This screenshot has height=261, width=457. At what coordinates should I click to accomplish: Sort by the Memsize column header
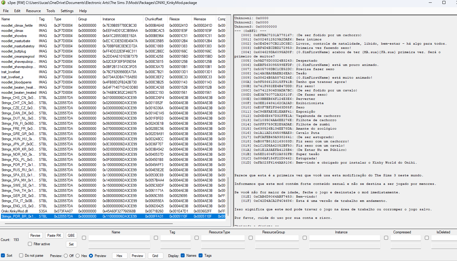pos(204,19)
